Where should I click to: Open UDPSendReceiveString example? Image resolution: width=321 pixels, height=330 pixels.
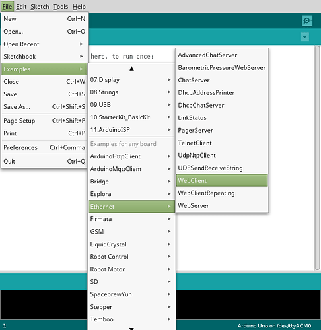[222, 168]
